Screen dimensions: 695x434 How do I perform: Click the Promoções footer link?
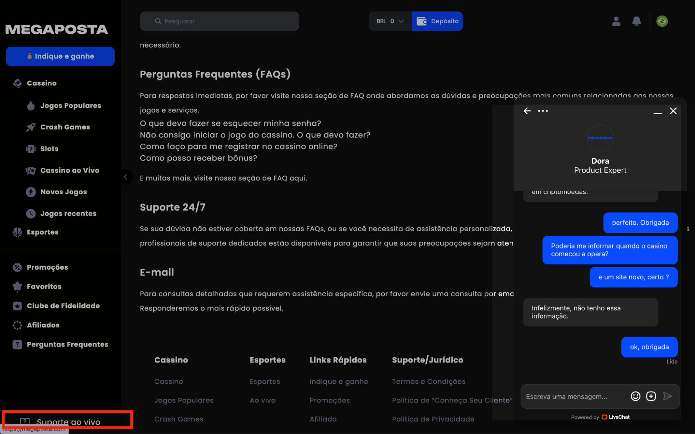click(330, 400)
